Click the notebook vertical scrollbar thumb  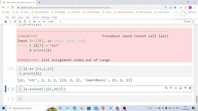[x=197, y=99]
